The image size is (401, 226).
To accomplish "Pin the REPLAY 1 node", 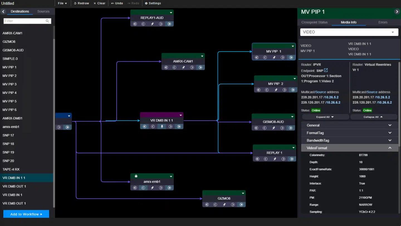I will 275,159.
